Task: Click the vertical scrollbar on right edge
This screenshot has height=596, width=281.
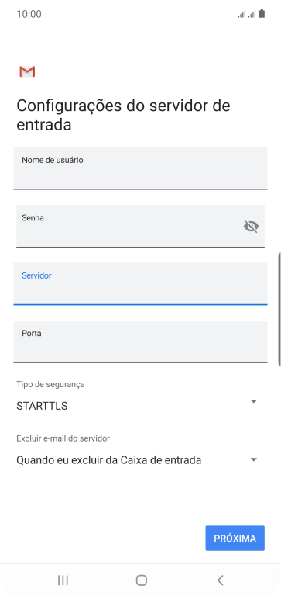Action: (x=279, y=309)
